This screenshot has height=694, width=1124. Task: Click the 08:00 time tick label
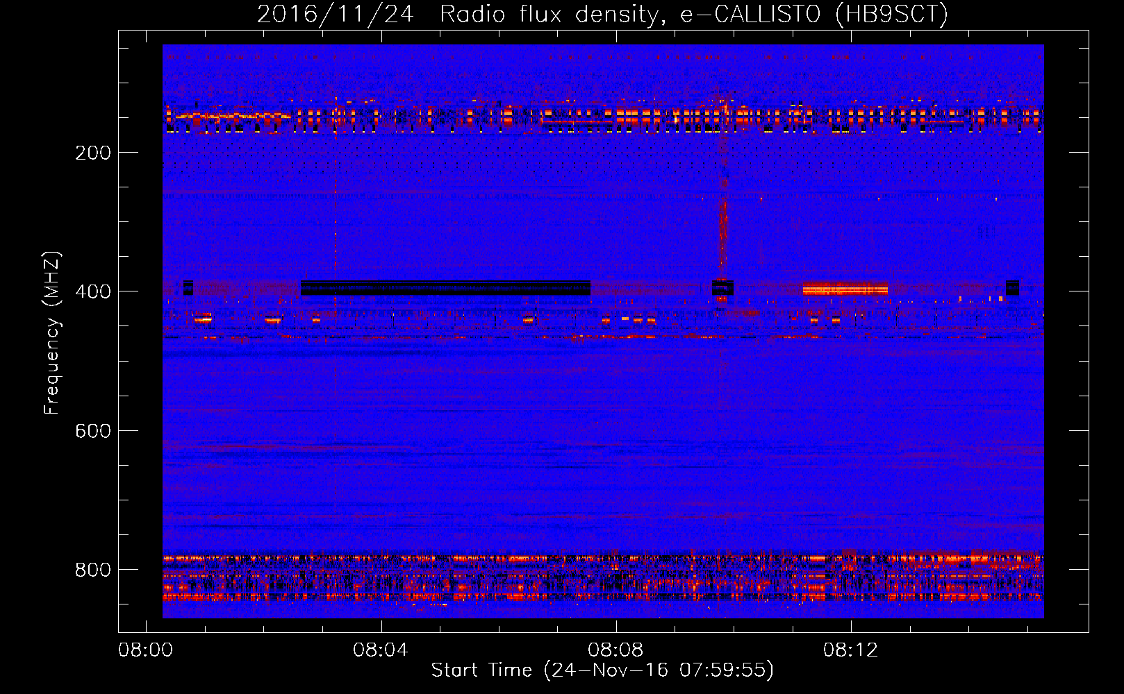[x=145, y=650]
